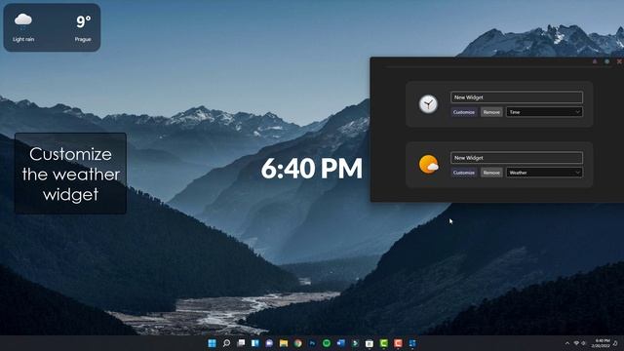Viewport: 624px width, 351px height.
Task: Open the Time widget type dropdown
Action: [x=544, y=112]
